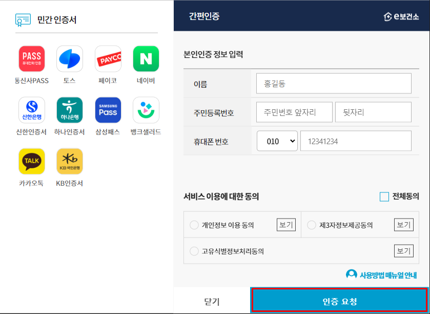Check the 전체동의 agree-all checkbox
The image size is (430, 314).
(x=384, y=197)
